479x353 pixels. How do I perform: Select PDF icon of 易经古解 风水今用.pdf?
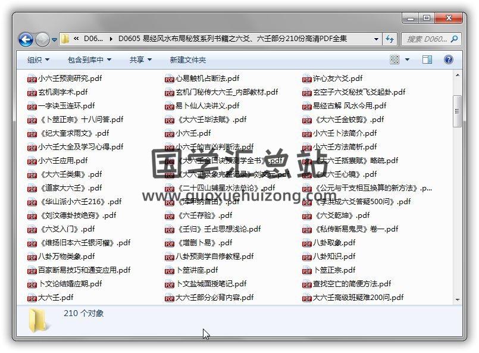(306, 107)
